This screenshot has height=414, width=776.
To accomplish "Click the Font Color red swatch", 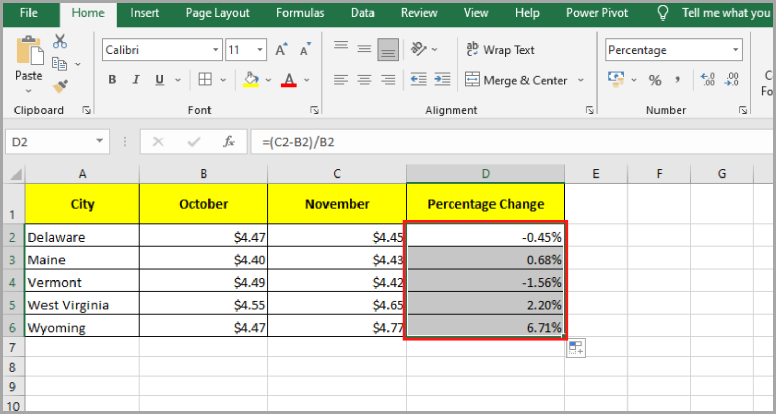I will coord(289,84).
